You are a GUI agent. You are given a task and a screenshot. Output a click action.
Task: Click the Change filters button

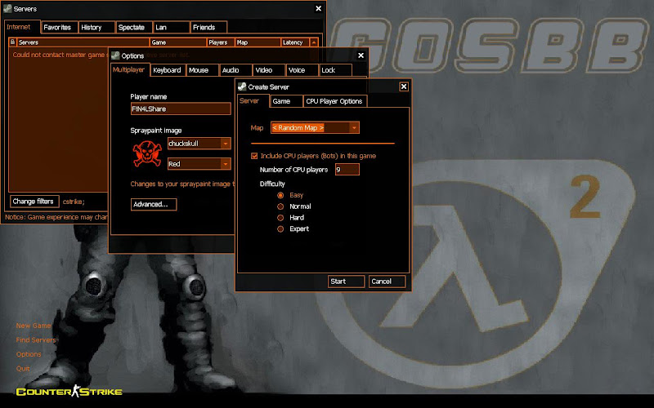pos(34,202)
